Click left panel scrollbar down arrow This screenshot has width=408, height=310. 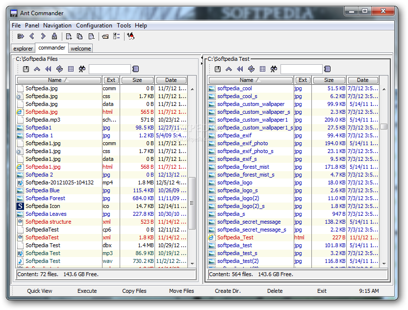point(192,264)
